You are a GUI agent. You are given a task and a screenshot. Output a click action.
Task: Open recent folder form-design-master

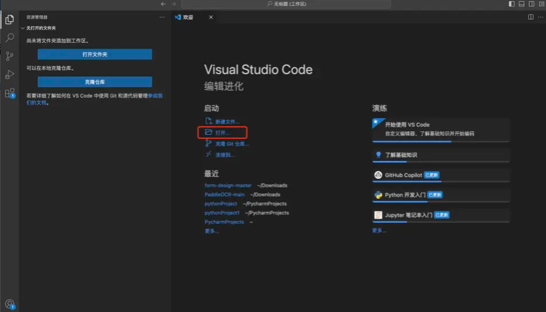tap(228, 186)
